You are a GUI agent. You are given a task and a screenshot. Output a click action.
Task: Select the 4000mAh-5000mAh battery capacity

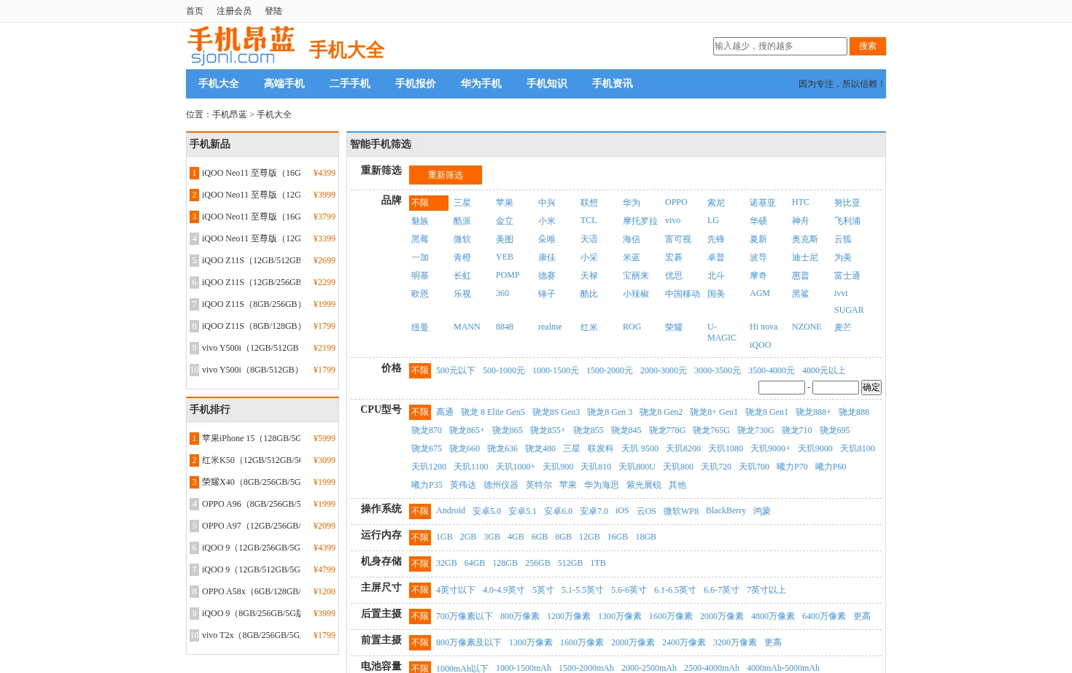[x=783, y=668]
